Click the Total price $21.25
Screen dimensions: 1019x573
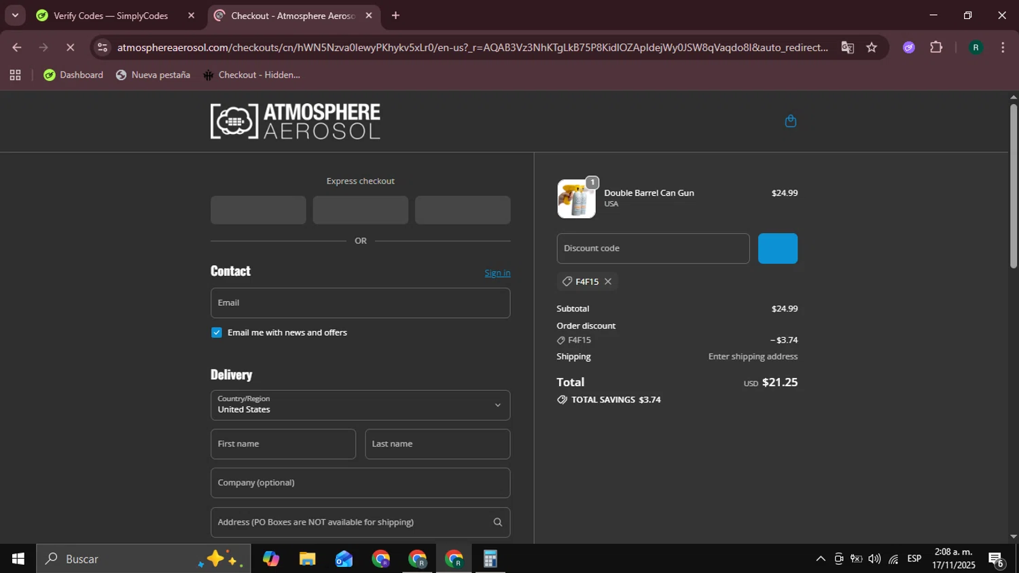coord(780,382)
